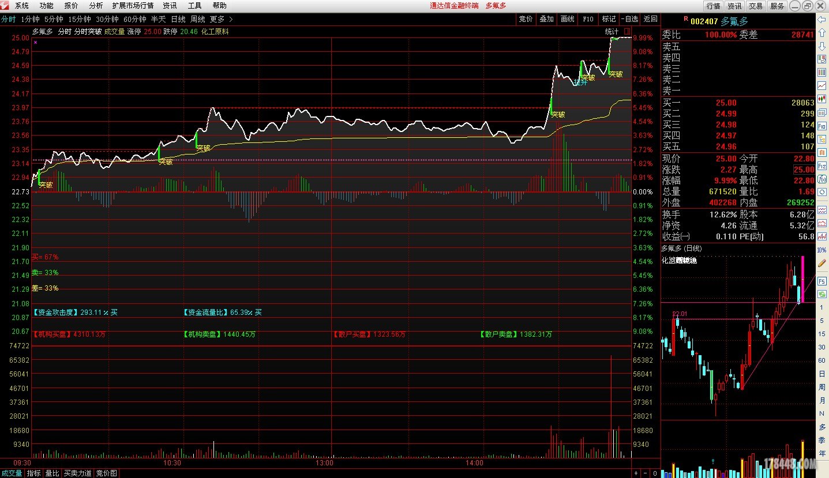Click the 竞价 button
This screenshot has width=829, height=478.
click(526, 19)
